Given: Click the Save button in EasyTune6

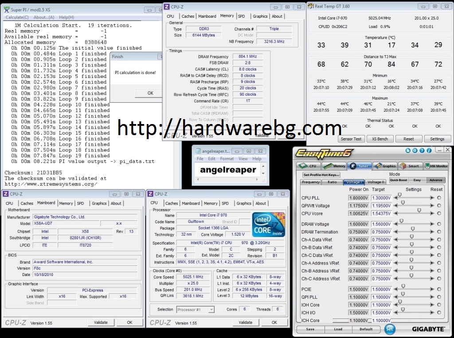Looking at the screenshot, I should (310, 329).
